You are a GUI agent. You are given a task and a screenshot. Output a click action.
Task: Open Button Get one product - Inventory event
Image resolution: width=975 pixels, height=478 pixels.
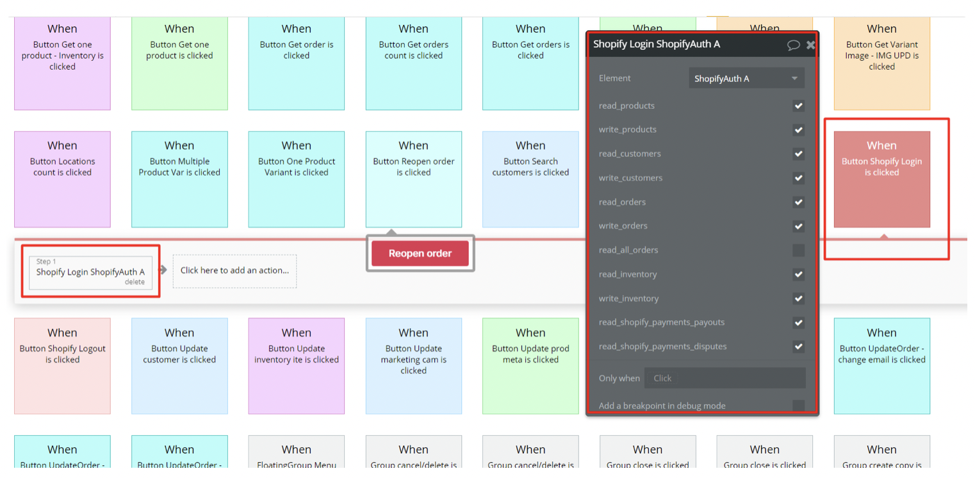tap(62, 63)
